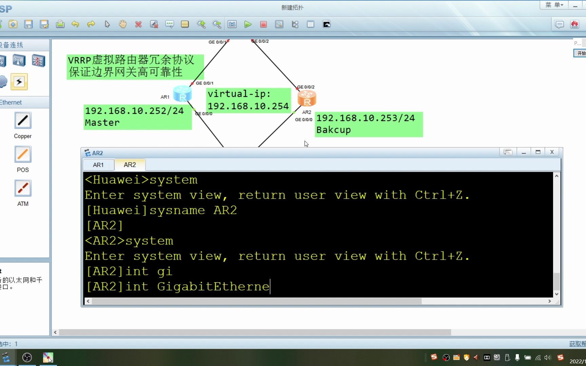
Task: Select the Pan hand tool
Action: (x=123, y=24)
